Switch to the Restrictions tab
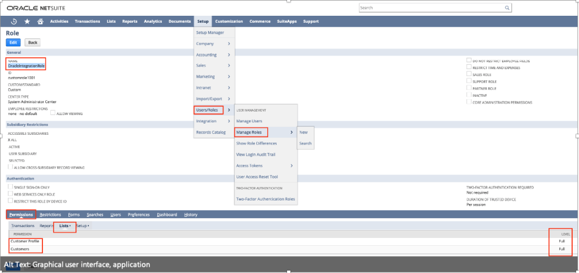The width and height of the screenshot is (579, 273). (50, 215)
